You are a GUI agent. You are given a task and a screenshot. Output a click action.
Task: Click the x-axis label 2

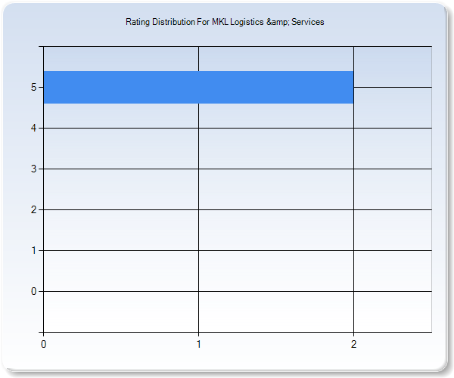pos(353,344)
